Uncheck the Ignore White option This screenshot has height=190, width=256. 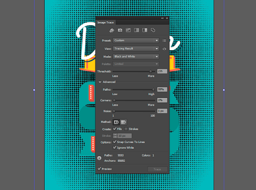115,148
